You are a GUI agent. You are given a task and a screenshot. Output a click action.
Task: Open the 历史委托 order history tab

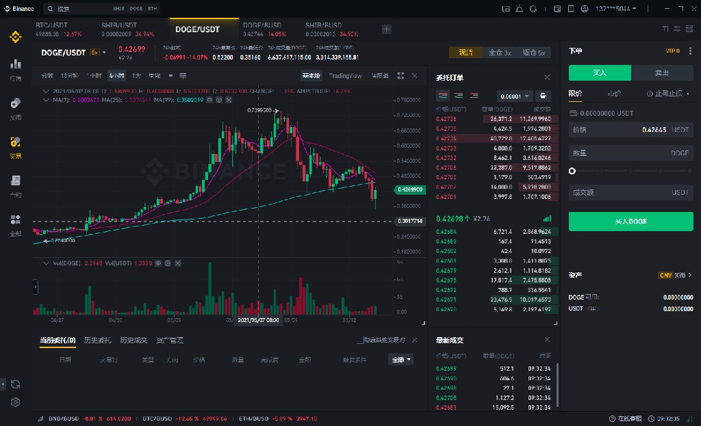[x=97, y=341]
